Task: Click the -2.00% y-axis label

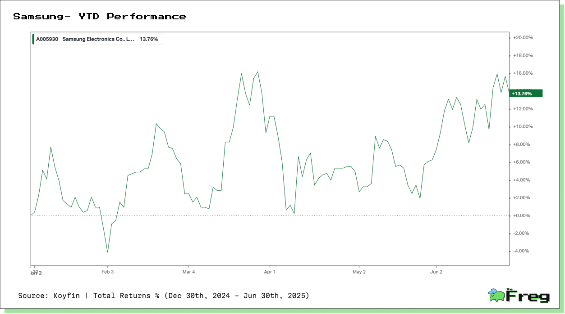Action: (x=521, y=233)
